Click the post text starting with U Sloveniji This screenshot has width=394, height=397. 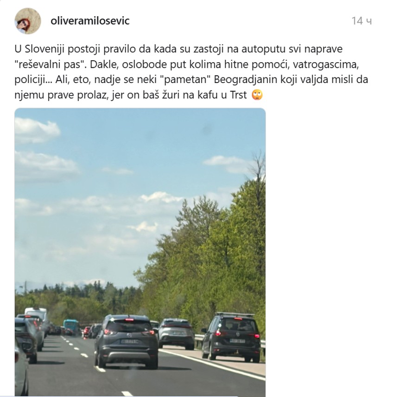[191, 72]
